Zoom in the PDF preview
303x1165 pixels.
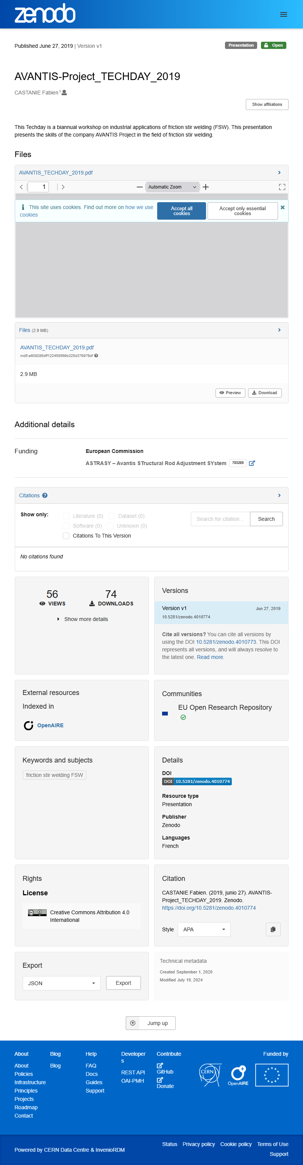click(x=205, y=187)
